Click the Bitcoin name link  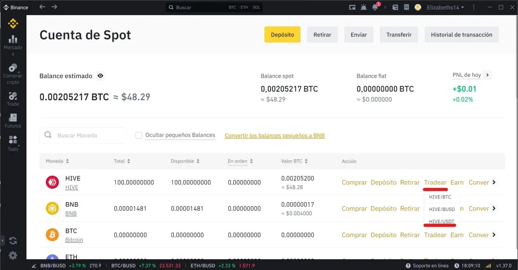click(74, 240)
